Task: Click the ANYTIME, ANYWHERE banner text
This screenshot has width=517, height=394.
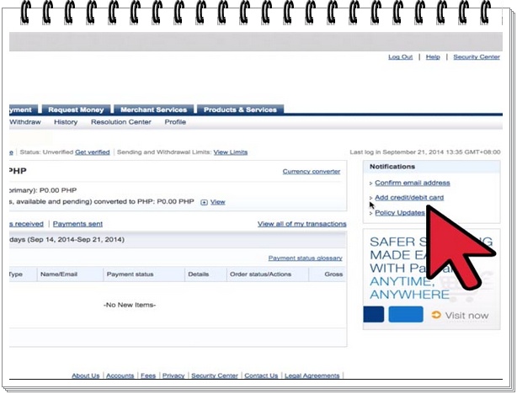Action: (409, 288)
